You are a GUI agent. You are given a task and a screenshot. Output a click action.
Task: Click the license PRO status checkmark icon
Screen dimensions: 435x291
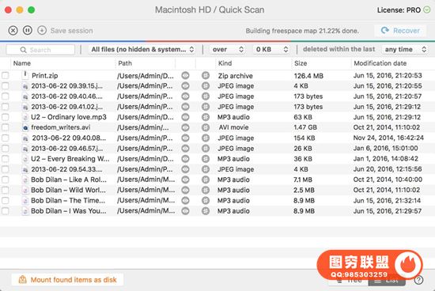[427, 10]
